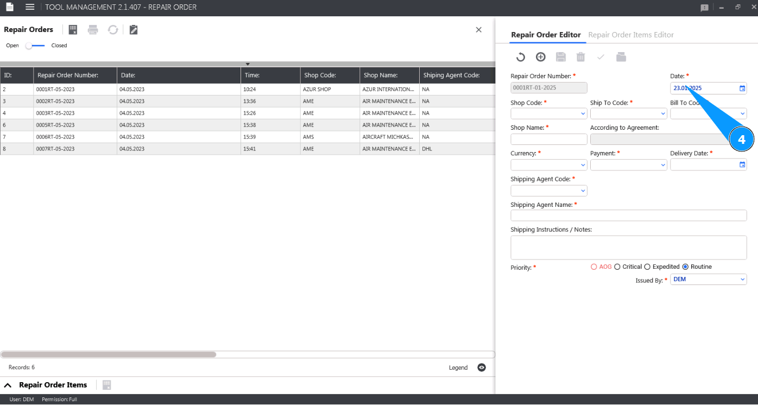Select the Critical priority option
Viewport: 758px width, 405px height.
[x=617, y=267]
